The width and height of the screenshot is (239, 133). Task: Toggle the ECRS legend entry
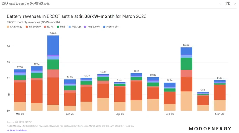[x=49, y=27]
